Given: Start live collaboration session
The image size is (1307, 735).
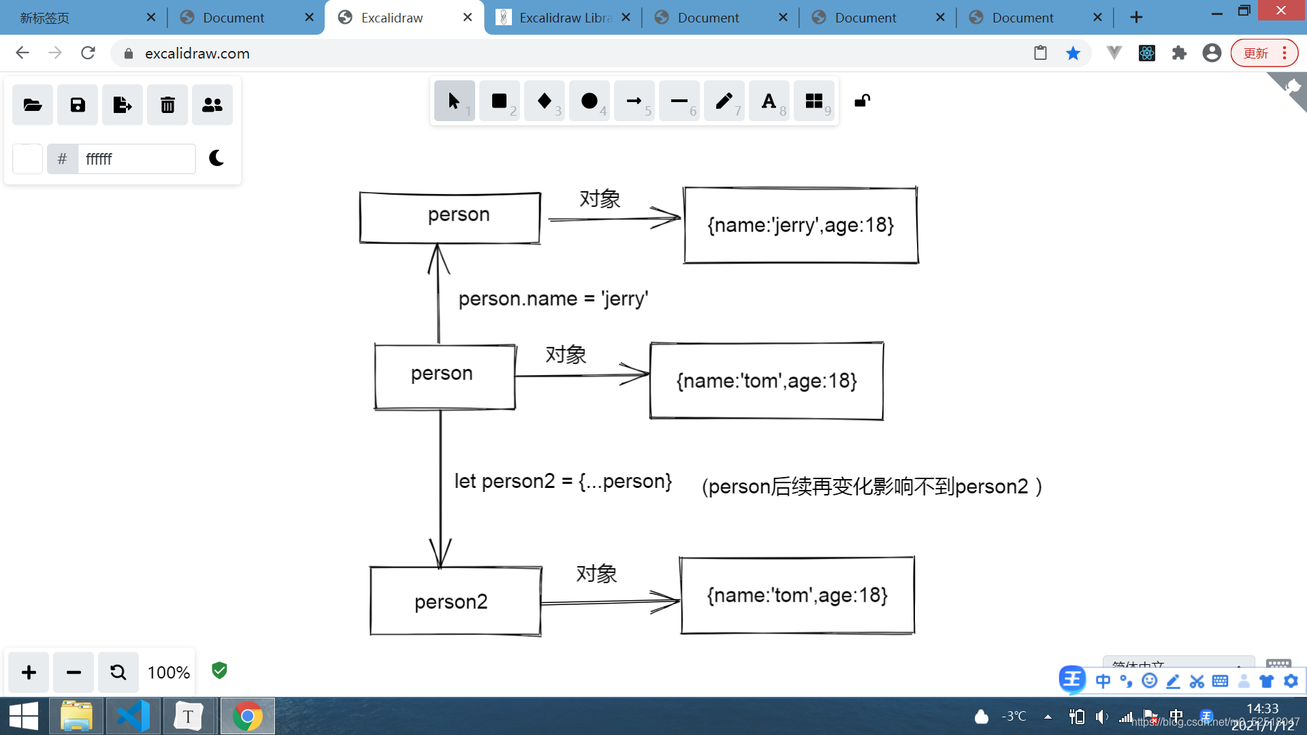Looking at the screenshot, I should [212, 105].
